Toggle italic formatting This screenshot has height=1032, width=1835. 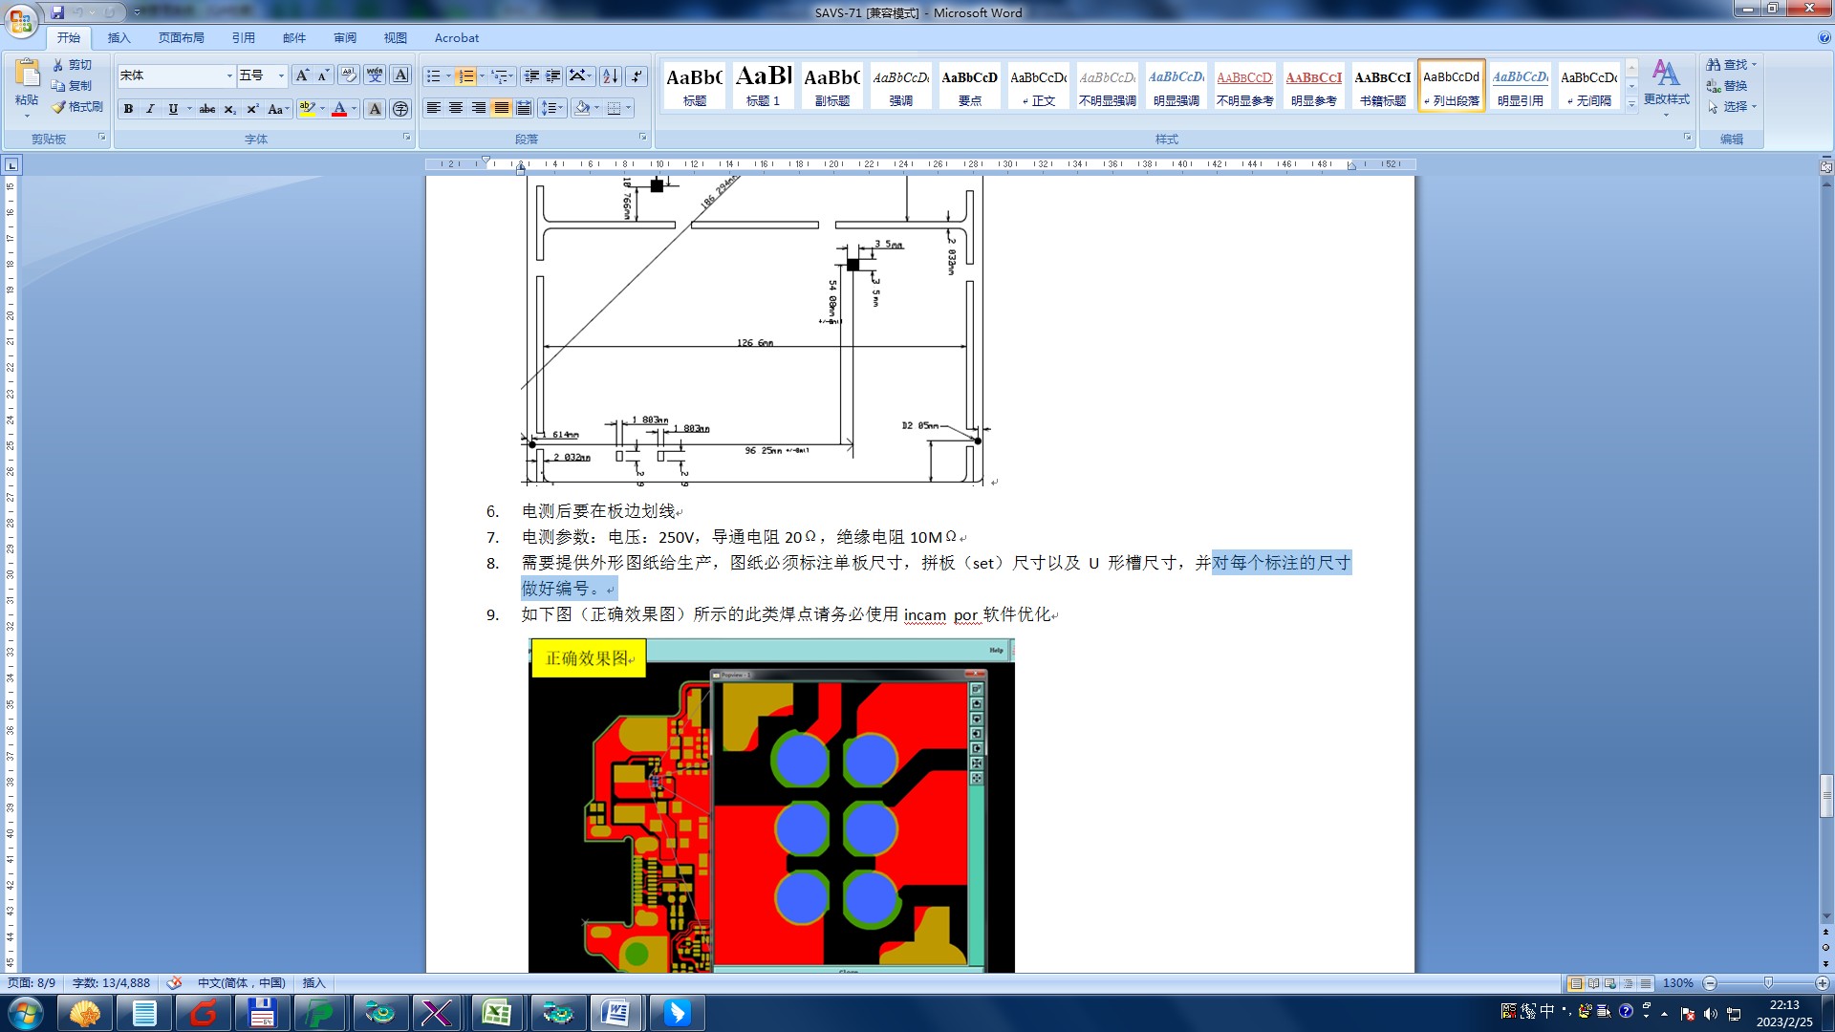tap(150, 109)
